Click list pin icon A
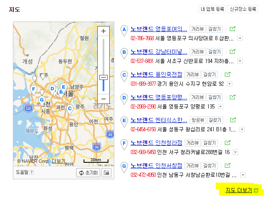 [x=124, y=30]
